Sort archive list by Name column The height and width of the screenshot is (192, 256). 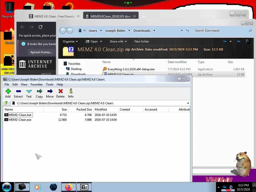23,109
